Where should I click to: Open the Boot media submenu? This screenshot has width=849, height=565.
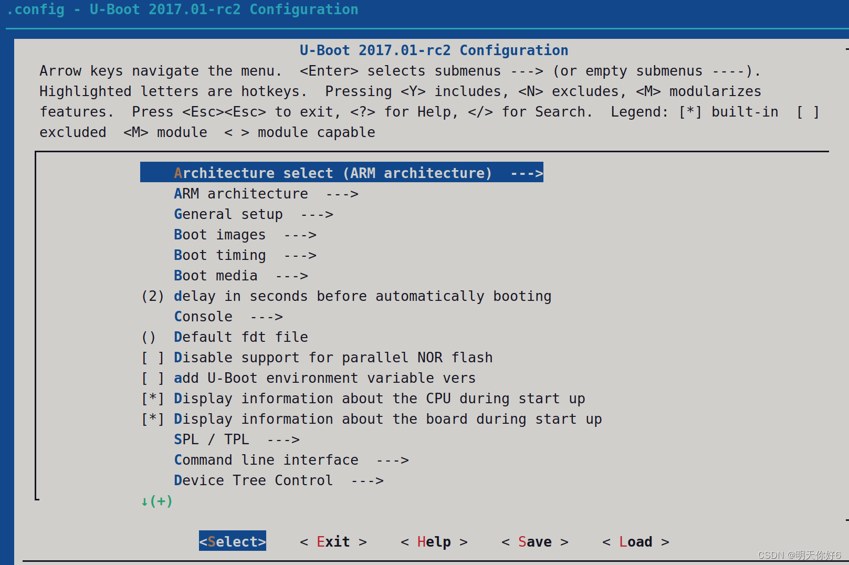click(241, 276)
